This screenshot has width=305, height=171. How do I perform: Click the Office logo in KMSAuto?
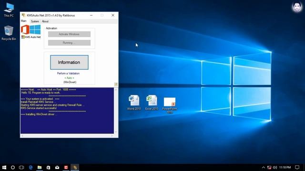tap(25, 30)
